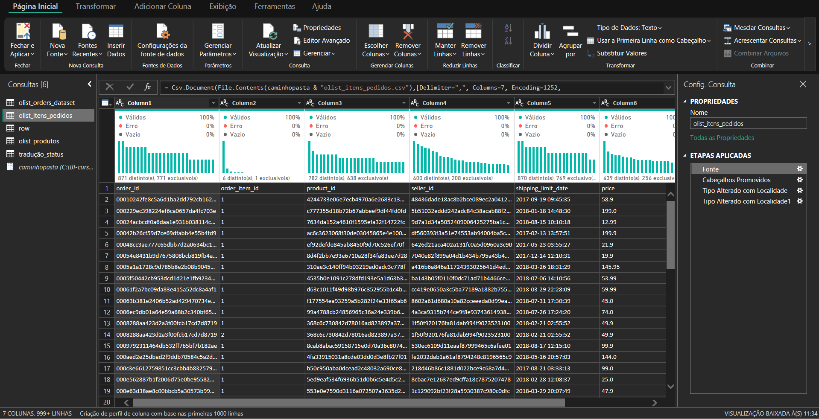The height and width of the screenshot is (419, 819).
Task: Select olist_produtos query
Action: coord(48,141)
